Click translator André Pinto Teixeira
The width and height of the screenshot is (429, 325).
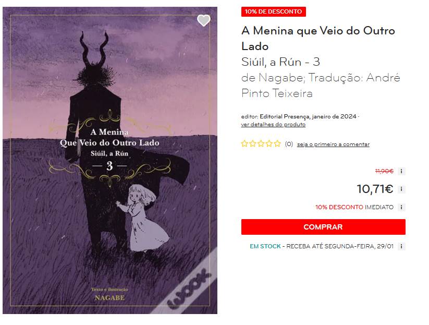tap(321, 86)
